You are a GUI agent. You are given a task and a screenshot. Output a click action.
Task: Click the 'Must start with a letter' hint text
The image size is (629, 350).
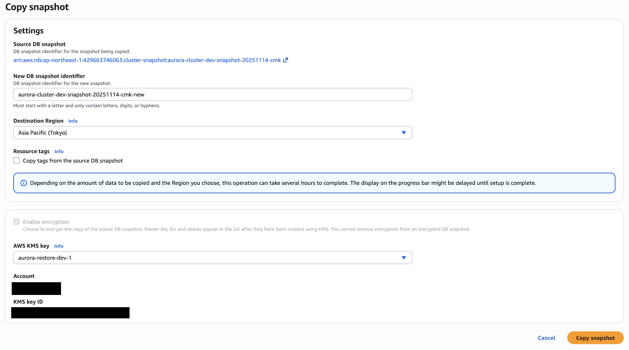pos(87,106)
